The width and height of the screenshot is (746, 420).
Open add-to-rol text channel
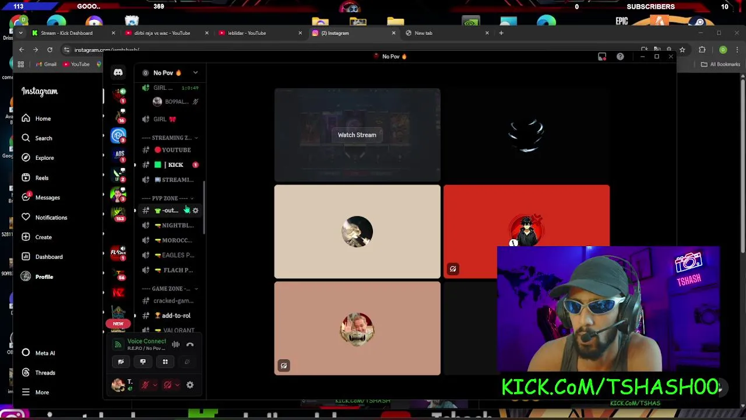(x=169, y=316)
